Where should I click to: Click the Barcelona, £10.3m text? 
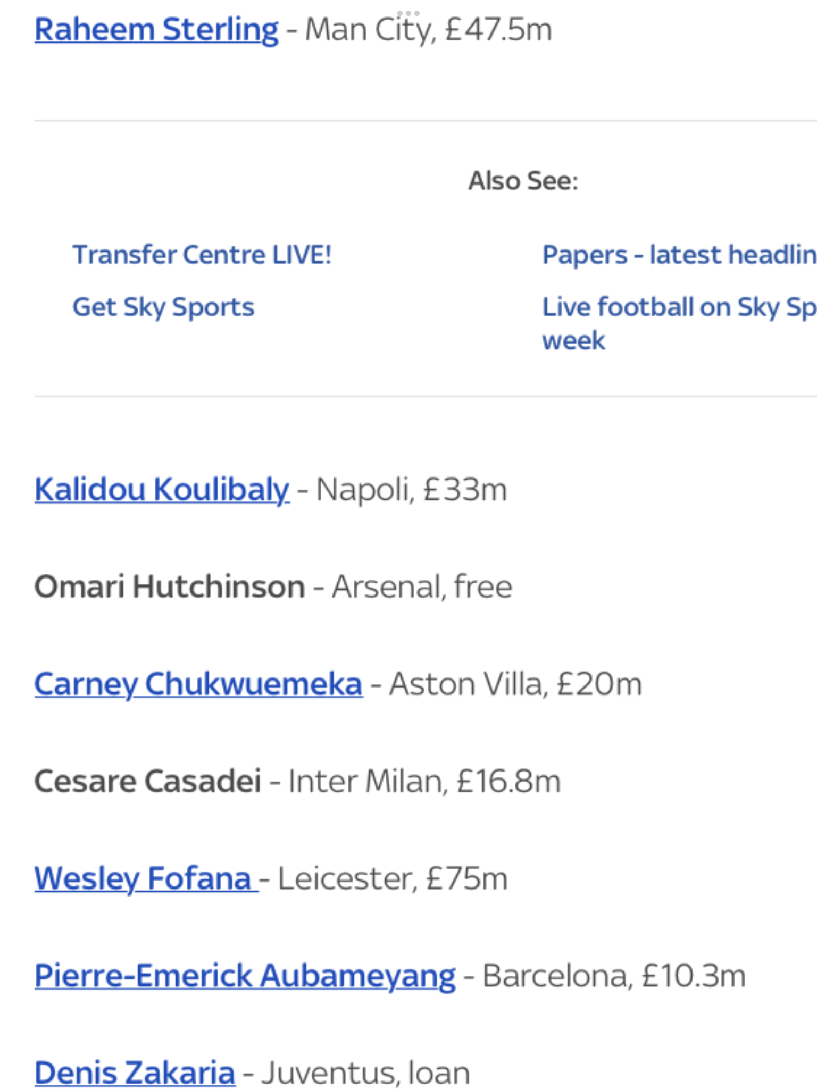(614, 976)
